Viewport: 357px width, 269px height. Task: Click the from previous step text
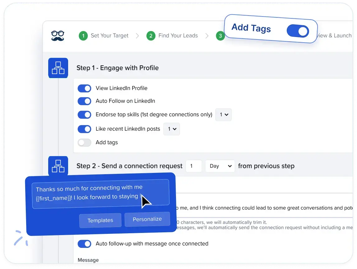click(266, 166)
